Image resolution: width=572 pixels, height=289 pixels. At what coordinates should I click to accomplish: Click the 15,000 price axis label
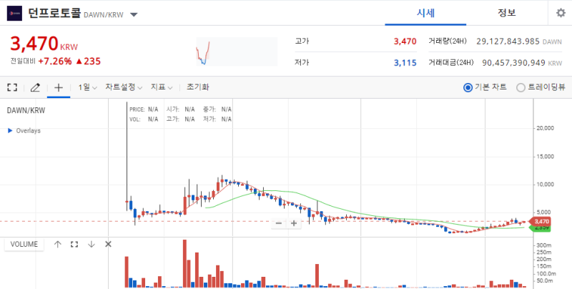coord(545,157)
